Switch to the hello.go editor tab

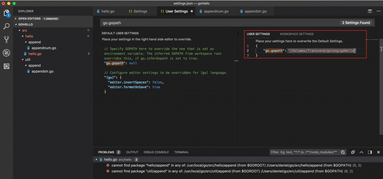(x=109, y=11)
